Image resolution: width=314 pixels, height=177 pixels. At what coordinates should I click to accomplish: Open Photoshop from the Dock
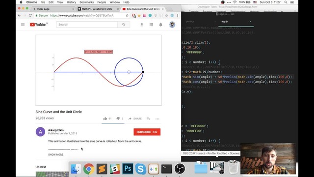point(128,169)
